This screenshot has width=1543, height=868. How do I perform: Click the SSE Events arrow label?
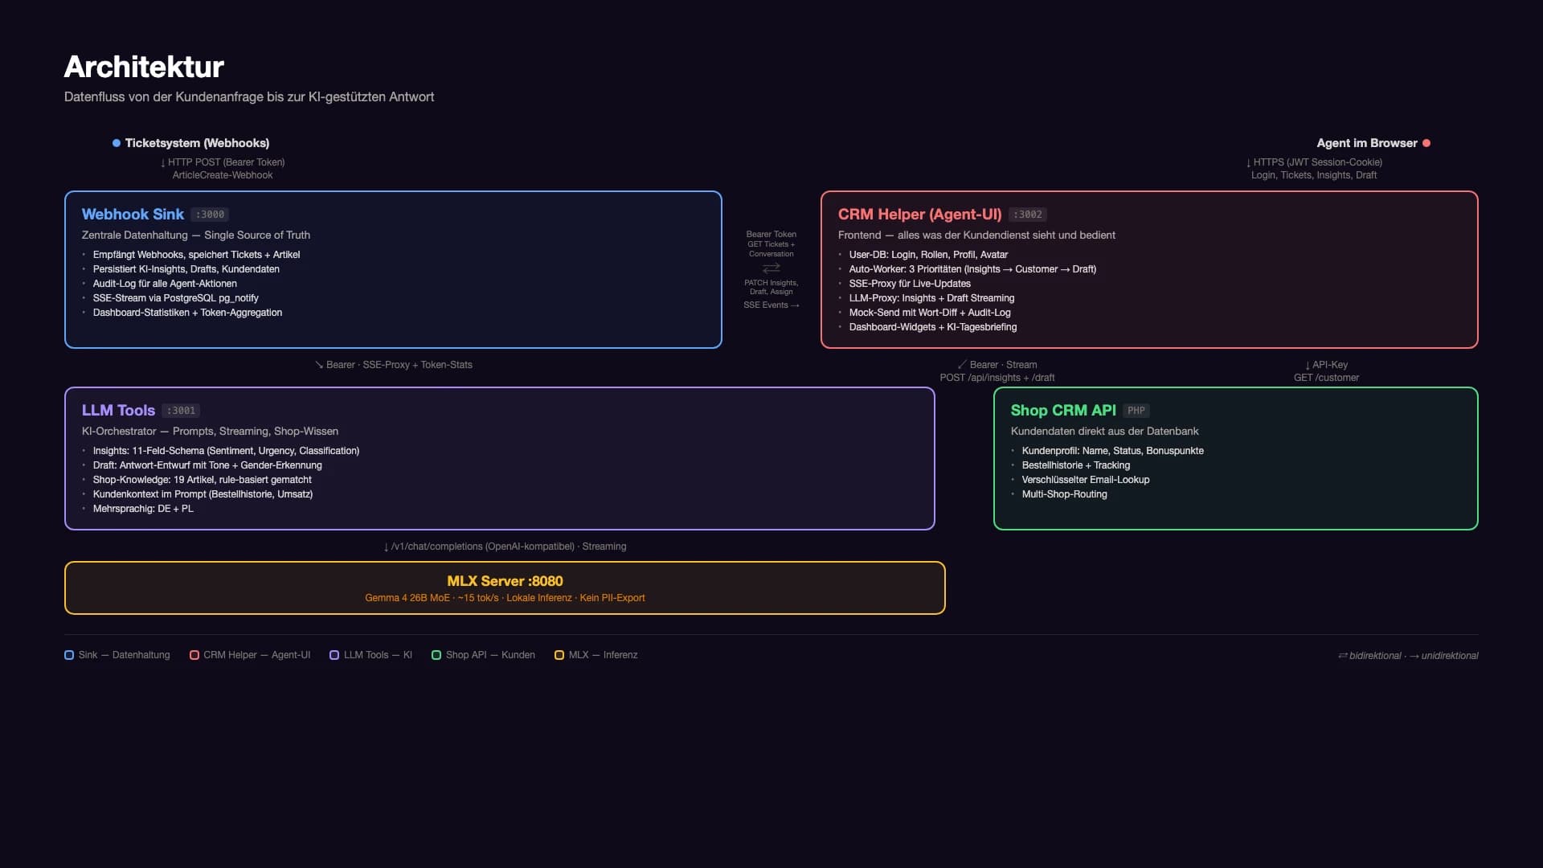point(771,305)
